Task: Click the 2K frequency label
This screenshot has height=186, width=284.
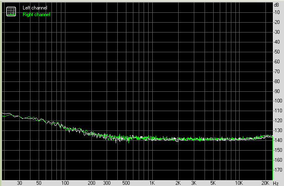Action: 178,183
